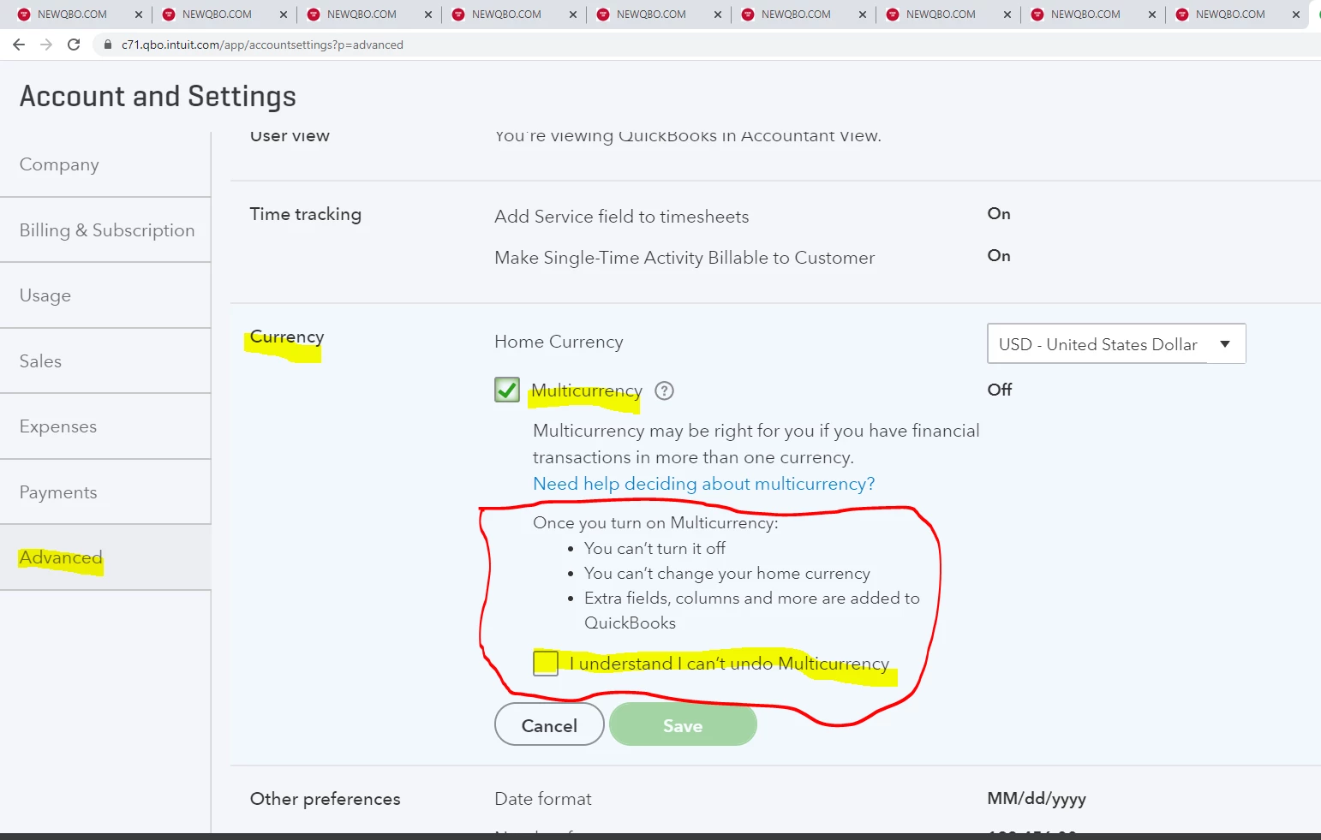Image resolution: width=1321 pixels, height=840 pixels.
Task: Click the MM/dd/yyyy date format value
Action: pos(1037,799)
